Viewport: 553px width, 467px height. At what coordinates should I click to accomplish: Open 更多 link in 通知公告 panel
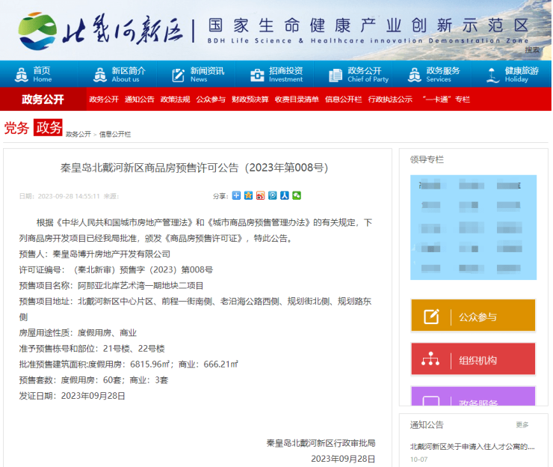(522, 425)
